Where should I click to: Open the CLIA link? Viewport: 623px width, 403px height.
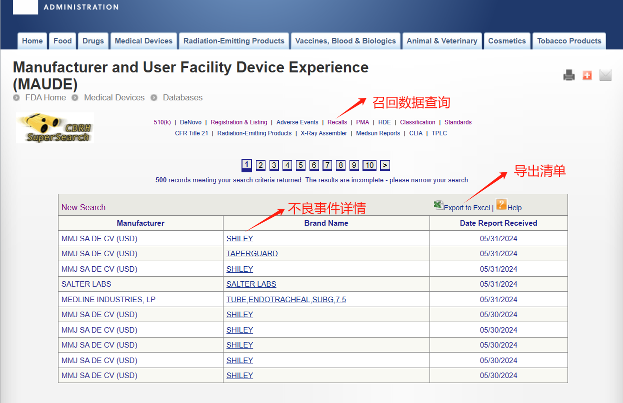(416, 133)
